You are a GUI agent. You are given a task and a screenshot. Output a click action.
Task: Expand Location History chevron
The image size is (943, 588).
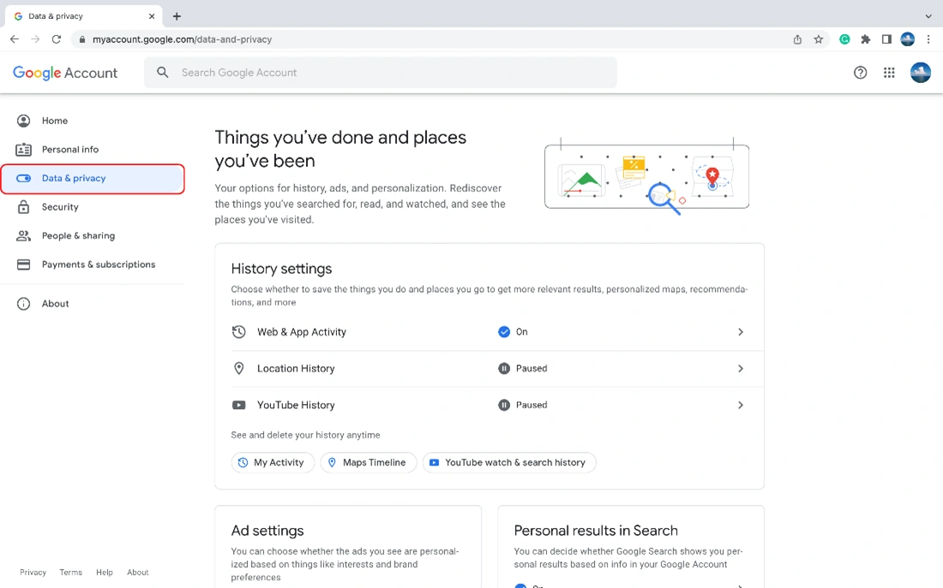pos(741,369)
